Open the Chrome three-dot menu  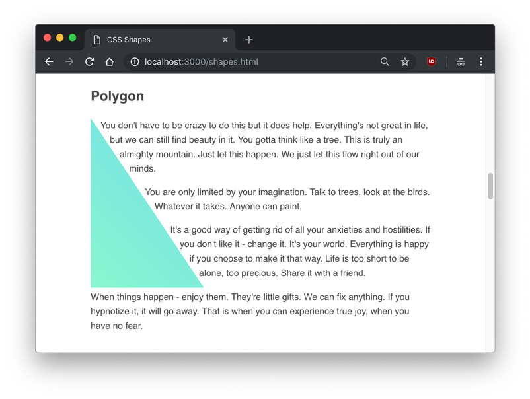(x=481, y=62)
